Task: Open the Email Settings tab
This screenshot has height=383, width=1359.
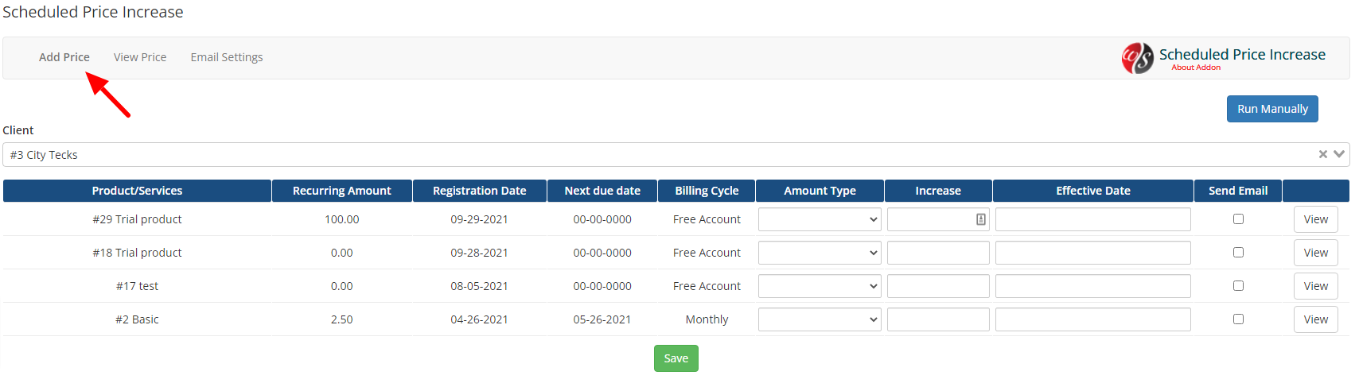Action: tap(227, 57)
